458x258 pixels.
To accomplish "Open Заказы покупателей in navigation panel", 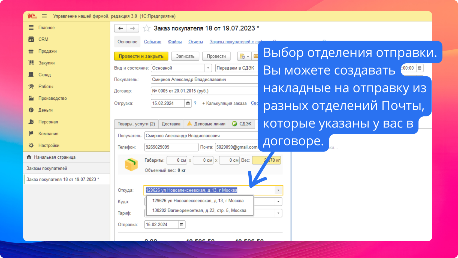I will click(x=47, y=168).
